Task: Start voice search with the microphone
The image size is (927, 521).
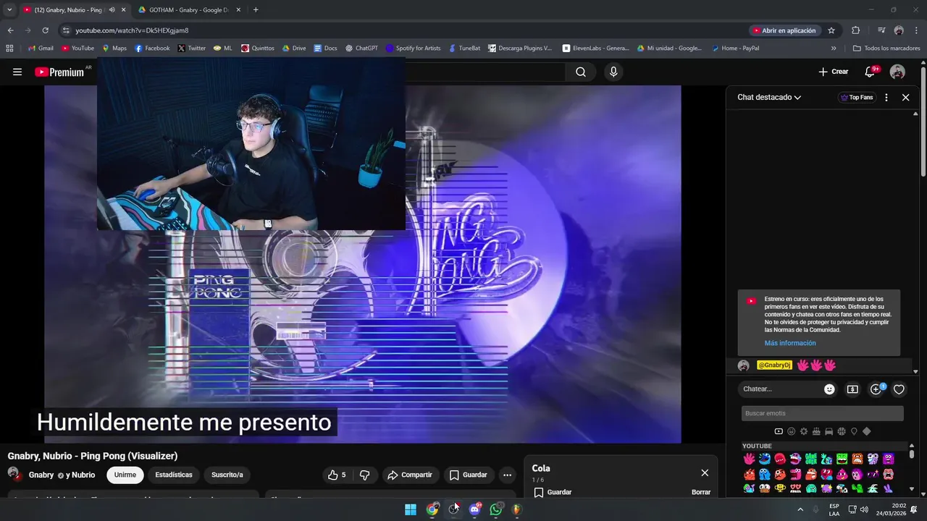Action: tap(613, 72)
